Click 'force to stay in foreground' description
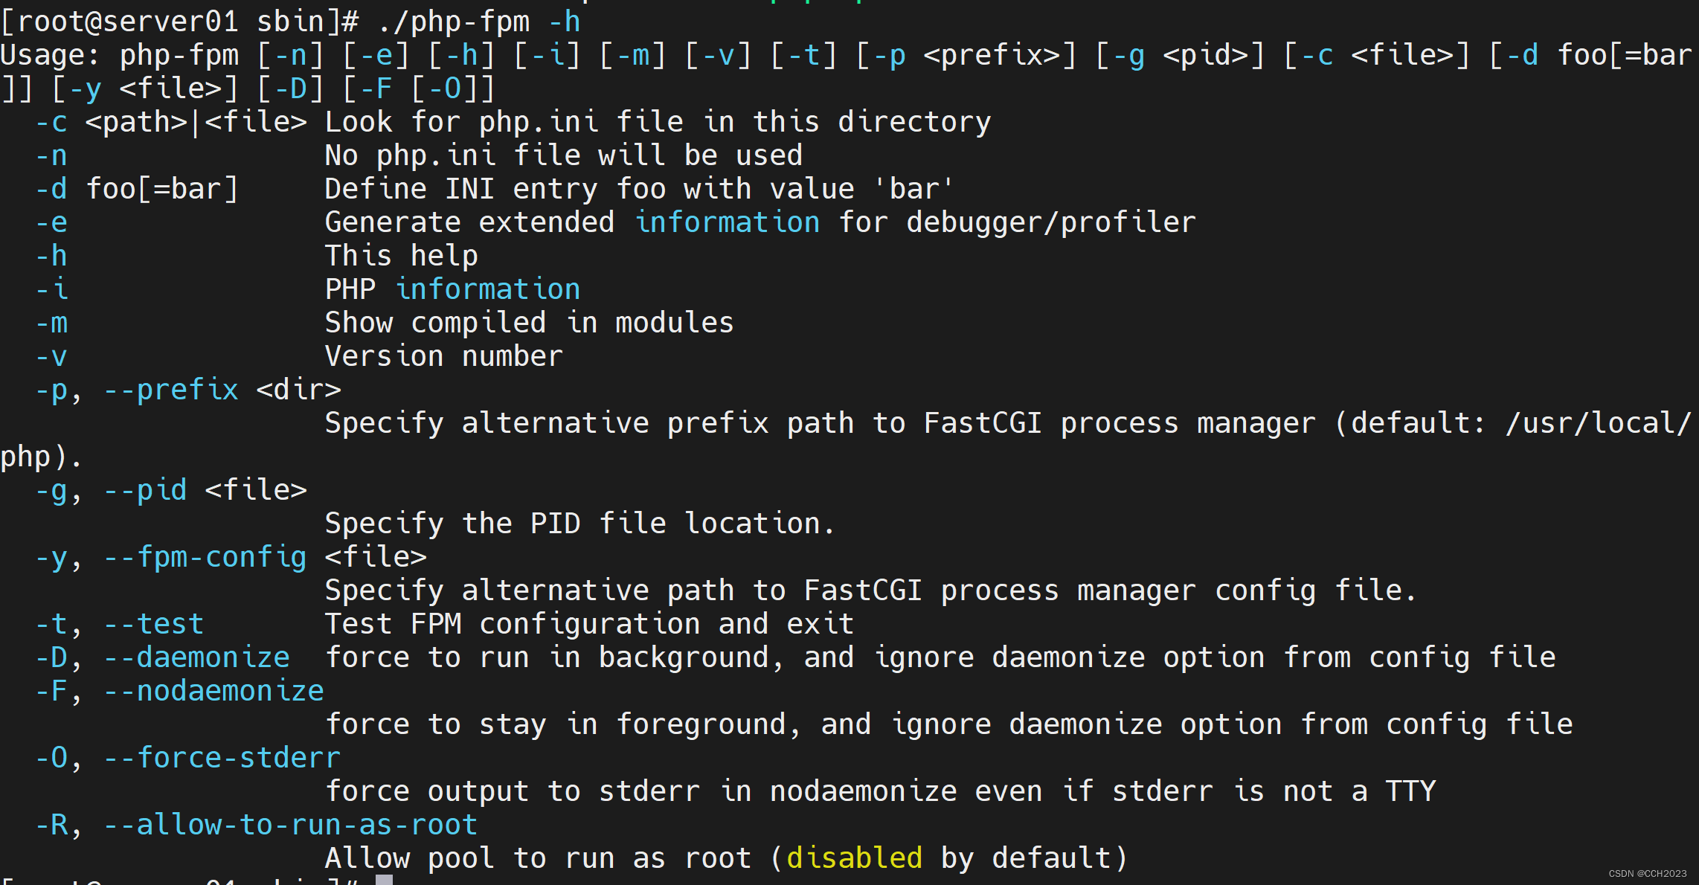The image size is (1699, 885). [x=949, y=724]
